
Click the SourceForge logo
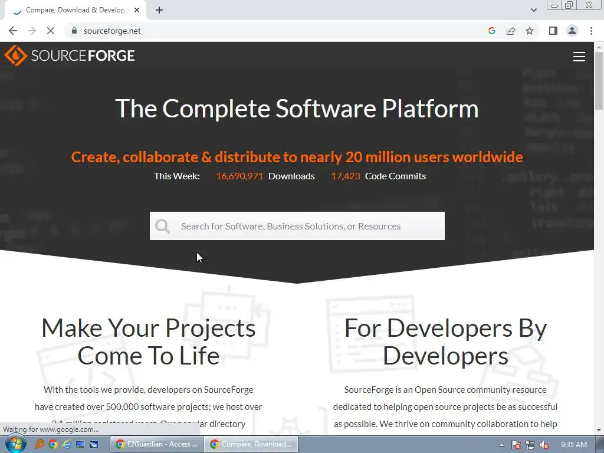(70, 55)
